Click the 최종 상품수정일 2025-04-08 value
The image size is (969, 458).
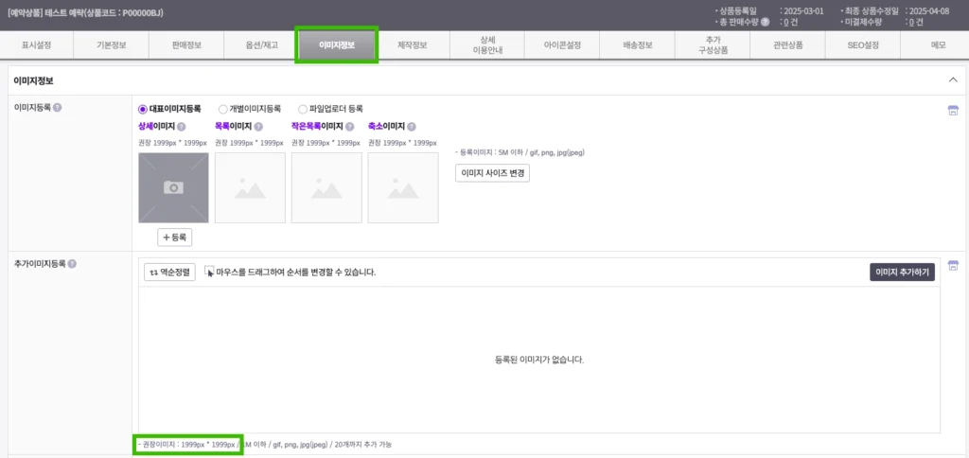(928, 11)
